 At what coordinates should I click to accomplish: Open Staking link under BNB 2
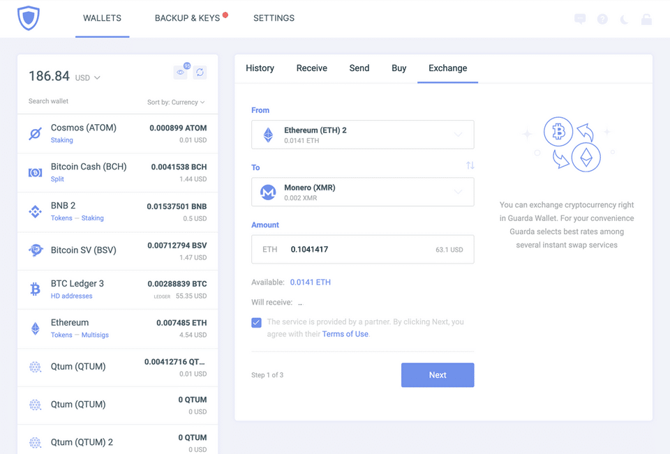pyautogui.click(x=93, y=218)
